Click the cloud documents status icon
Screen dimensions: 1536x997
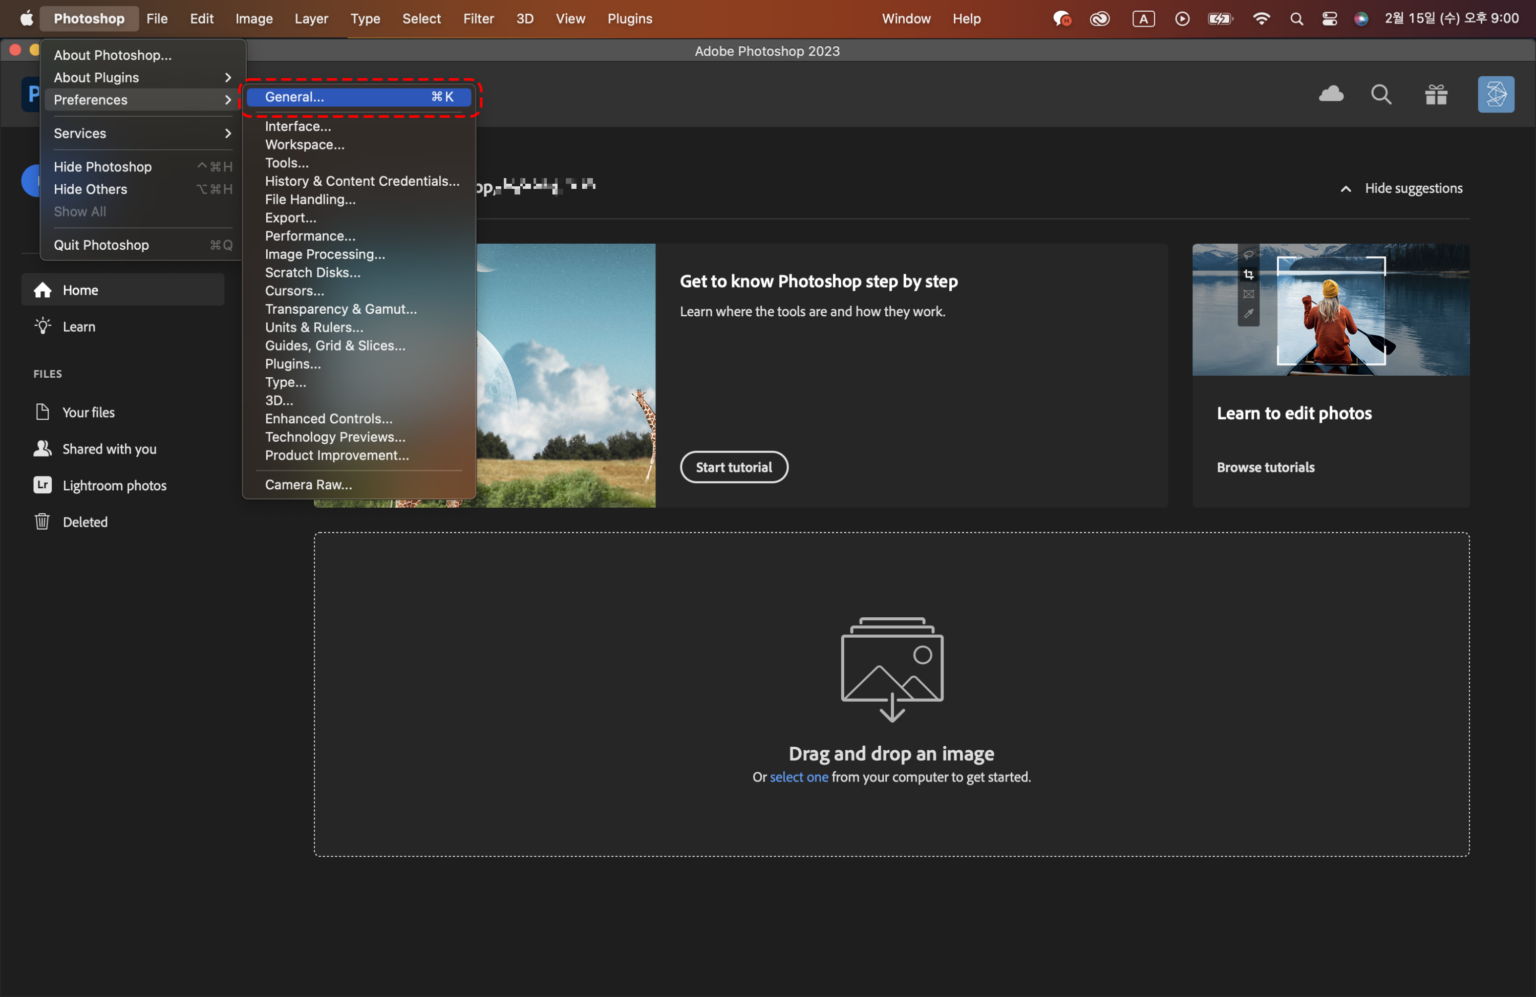[1330, 95]
